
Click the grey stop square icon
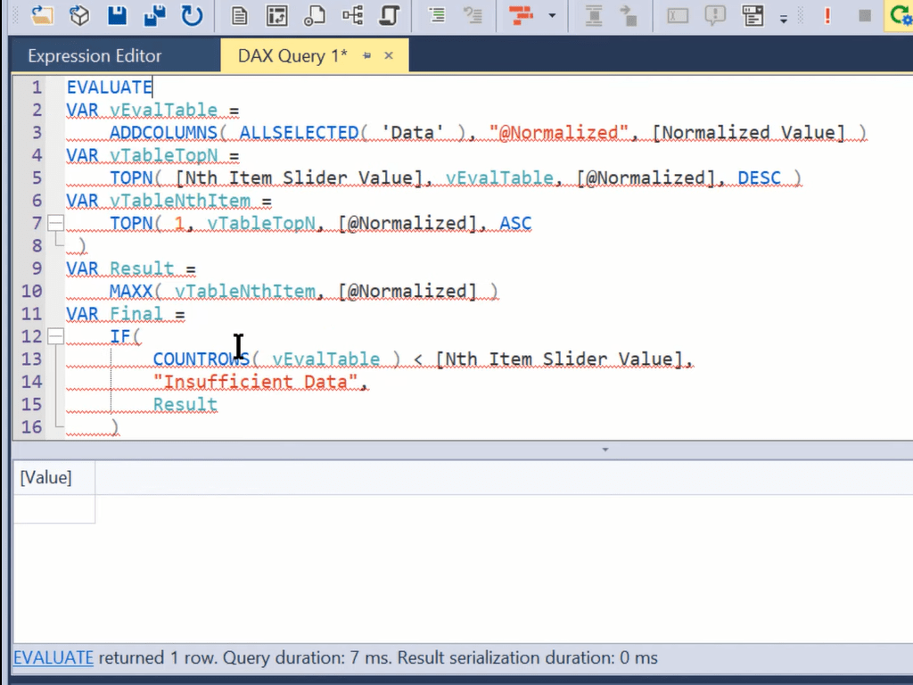865,16
